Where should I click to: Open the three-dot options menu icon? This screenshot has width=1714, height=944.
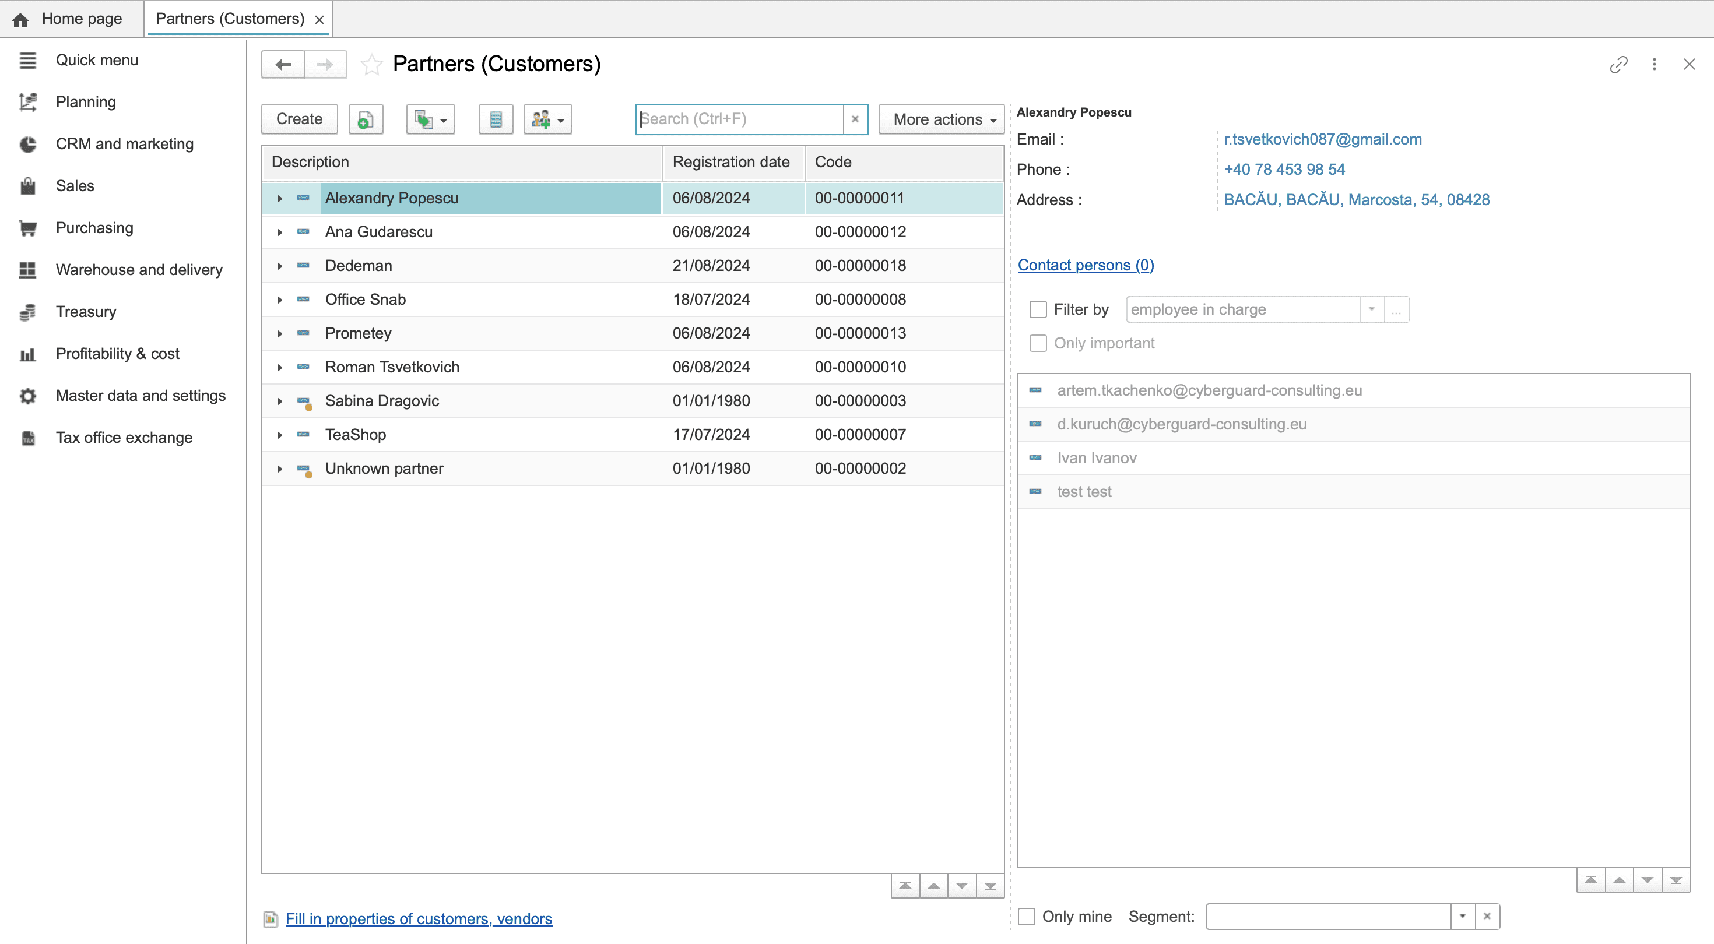click(1654, 65)
